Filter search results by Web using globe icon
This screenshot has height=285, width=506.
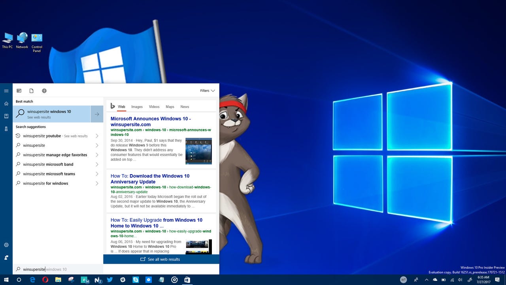tap(44, 91)
